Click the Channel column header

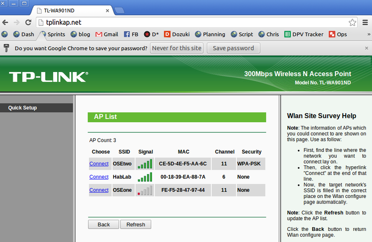pos(225,152)
